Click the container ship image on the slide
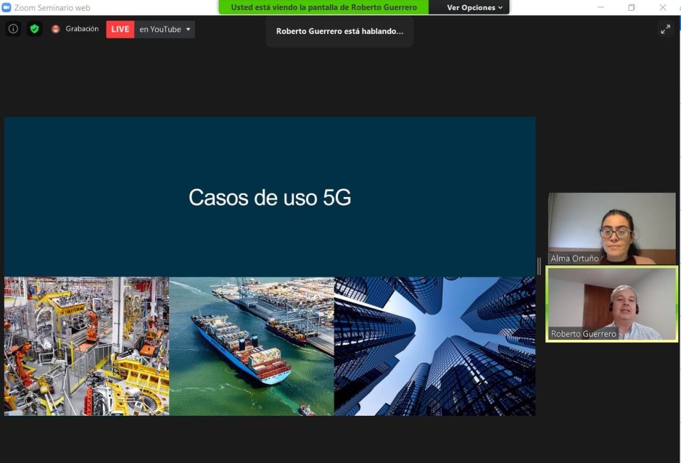The height and width of the screenshot is (463, 681). 251,346
